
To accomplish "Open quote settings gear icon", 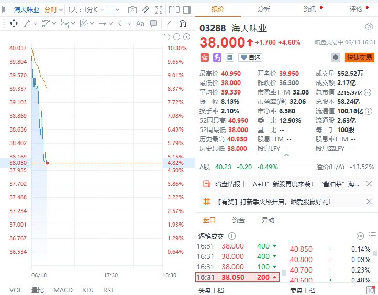I will [x=369, y=27].
